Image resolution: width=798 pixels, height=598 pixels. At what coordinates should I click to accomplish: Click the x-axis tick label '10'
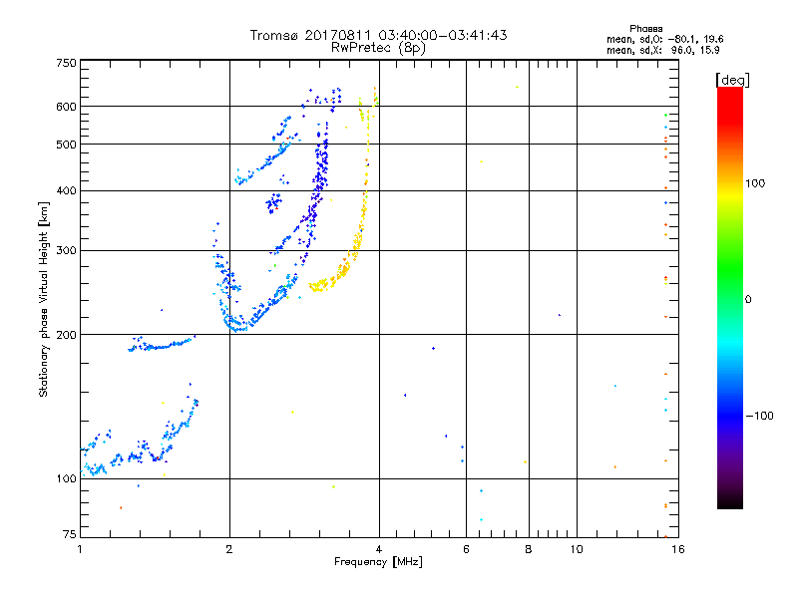click(577, 549)
